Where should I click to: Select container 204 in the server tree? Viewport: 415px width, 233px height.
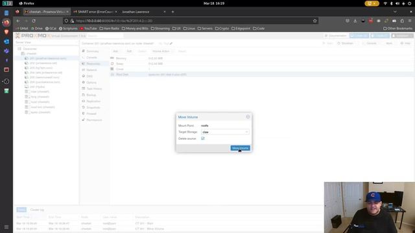(46, 72)
